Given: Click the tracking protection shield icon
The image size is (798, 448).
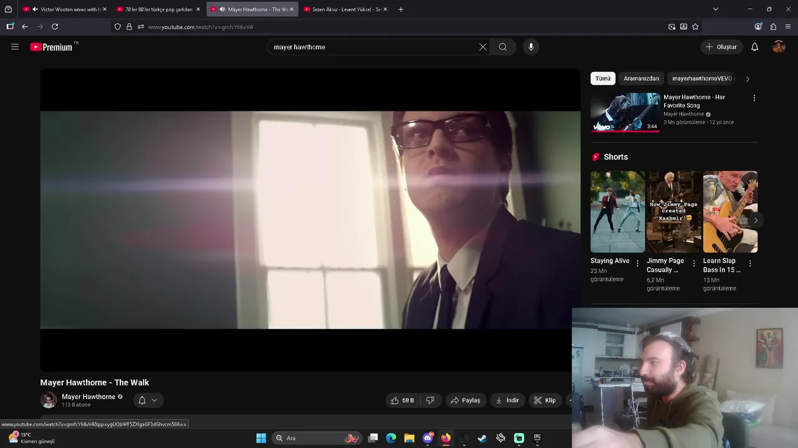Looking at the screenshot, I should [117, 27].
